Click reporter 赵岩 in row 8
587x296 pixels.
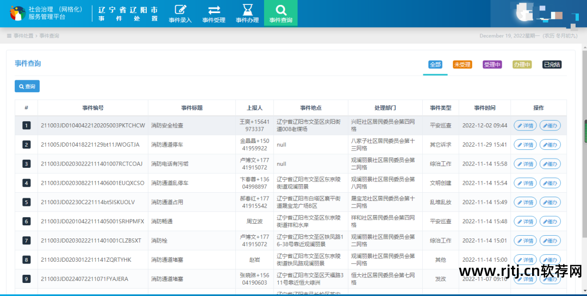click(x=254, y=260)
